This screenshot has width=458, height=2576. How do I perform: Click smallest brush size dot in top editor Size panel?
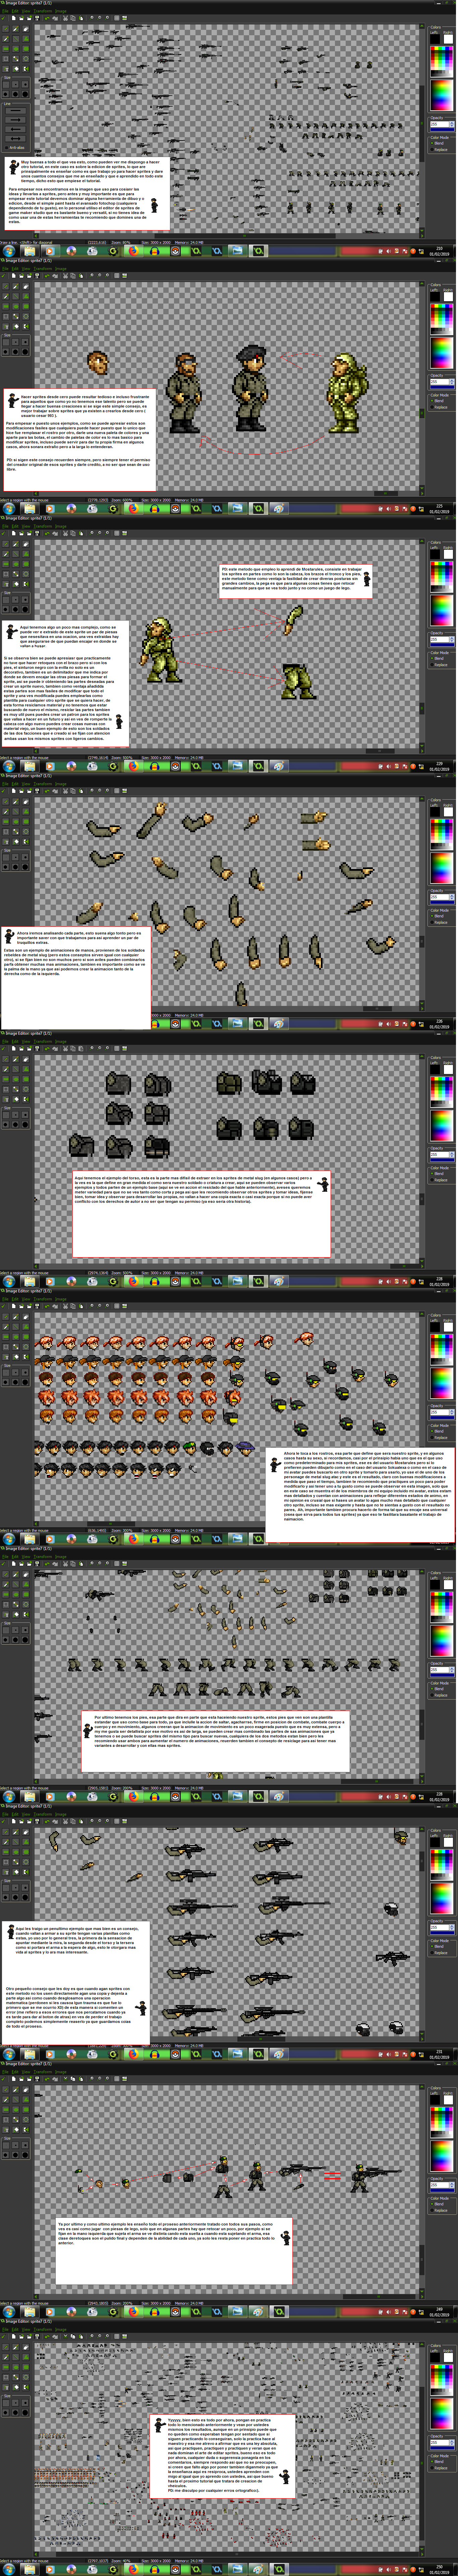(x=6, y=85)
